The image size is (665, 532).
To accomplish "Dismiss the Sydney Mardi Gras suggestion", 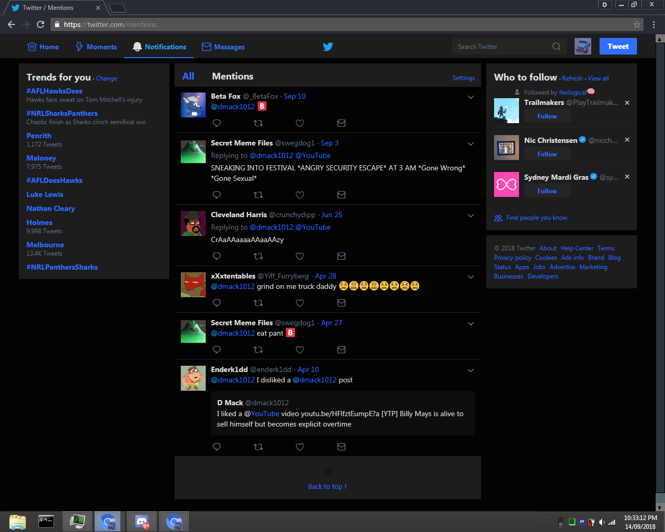I will 627,177.
